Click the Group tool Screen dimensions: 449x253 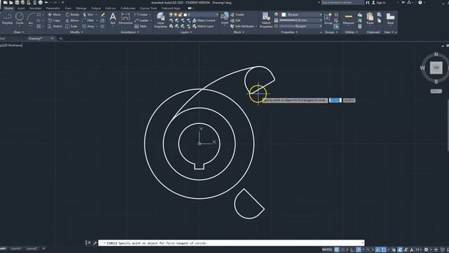tap(328, 18)
